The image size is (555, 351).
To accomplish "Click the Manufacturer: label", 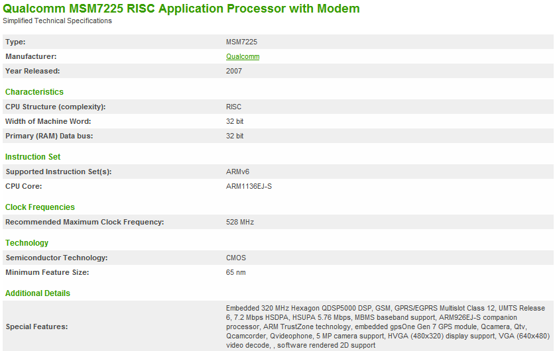I will (31, 56).
